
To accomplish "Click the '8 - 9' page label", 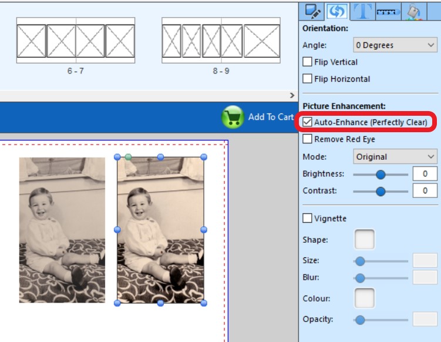I will point(221,71).
